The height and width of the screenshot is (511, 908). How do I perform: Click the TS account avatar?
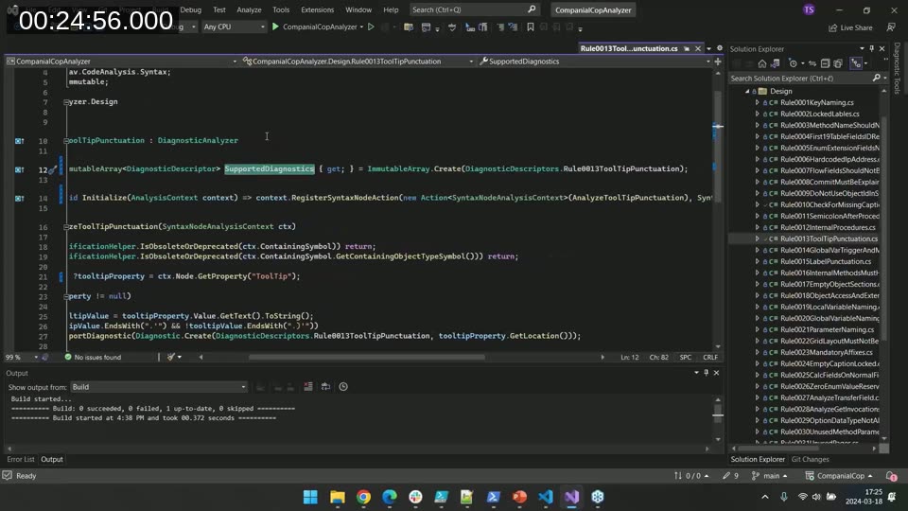pos(809,9)
